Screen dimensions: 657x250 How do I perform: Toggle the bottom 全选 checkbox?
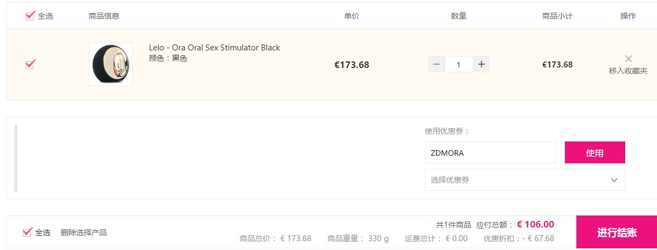coord(27,232)
